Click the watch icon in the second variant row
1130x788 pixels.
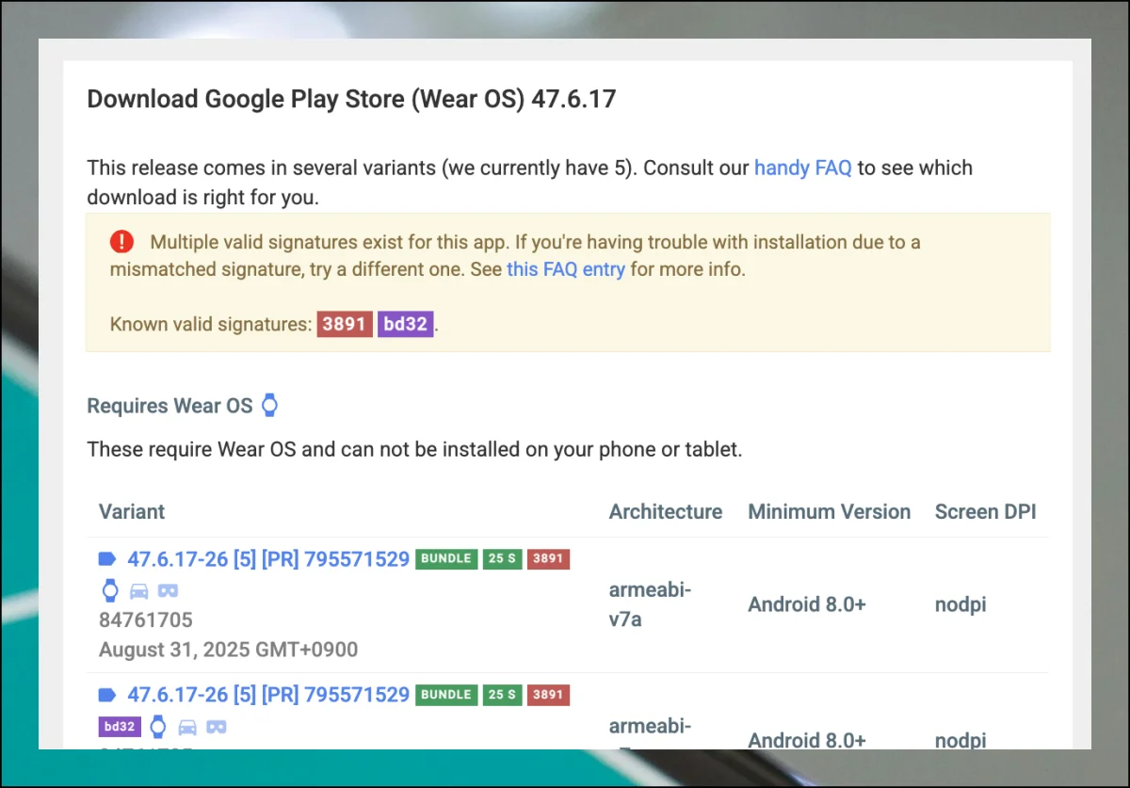click(x=158, y=726)
